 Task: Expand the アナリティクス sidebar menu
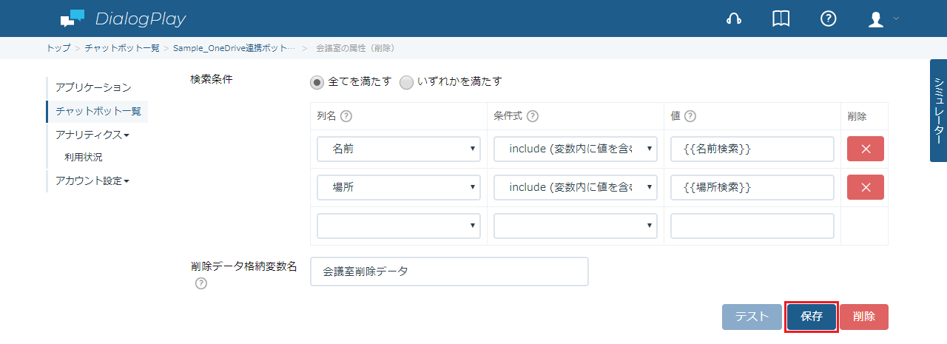coord(92,135)
